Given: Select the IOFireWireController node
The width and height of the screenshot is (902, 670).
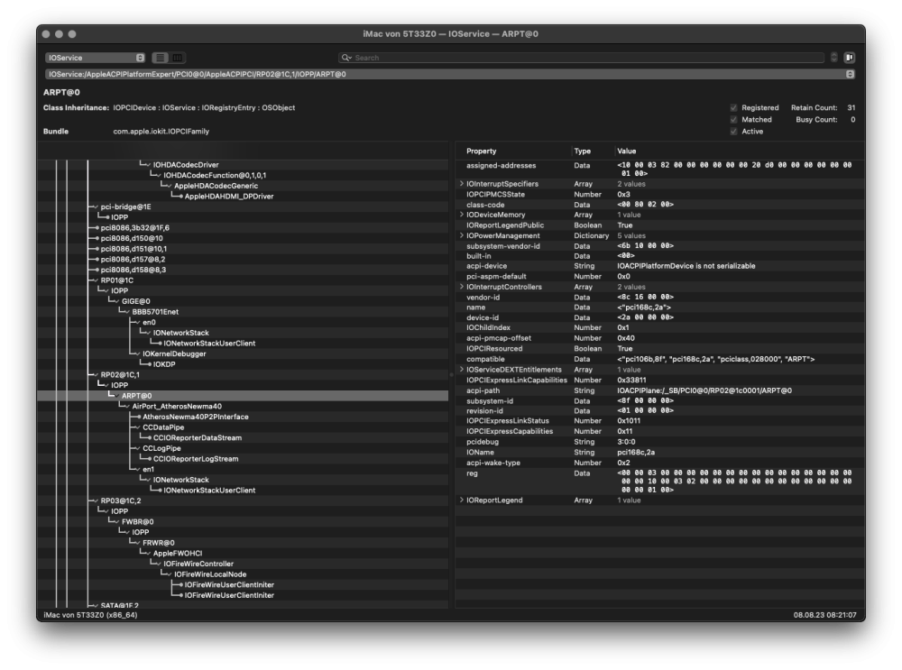Looking at the screenshot, I should (198, 564).
